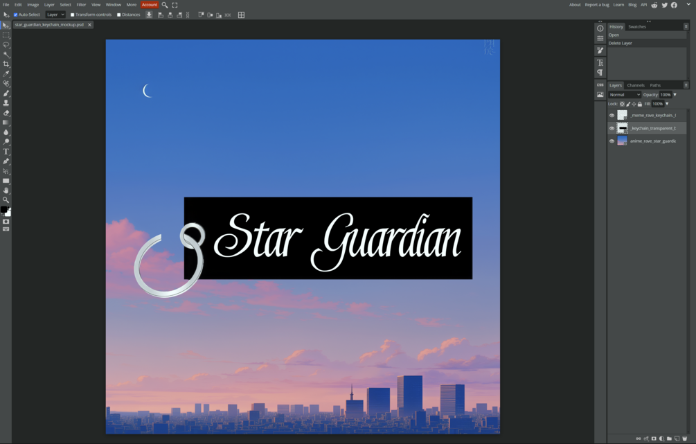Image resolution: width=696 pixels, height=444 pixels.
Task: Open the Info panel icon
Action: pos(600,28)
